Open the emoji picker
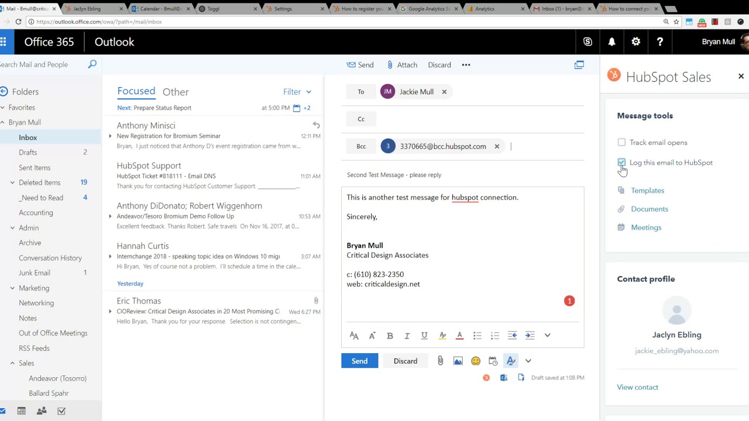The height and width of the screenshot is (421, 749). (475, 361)
